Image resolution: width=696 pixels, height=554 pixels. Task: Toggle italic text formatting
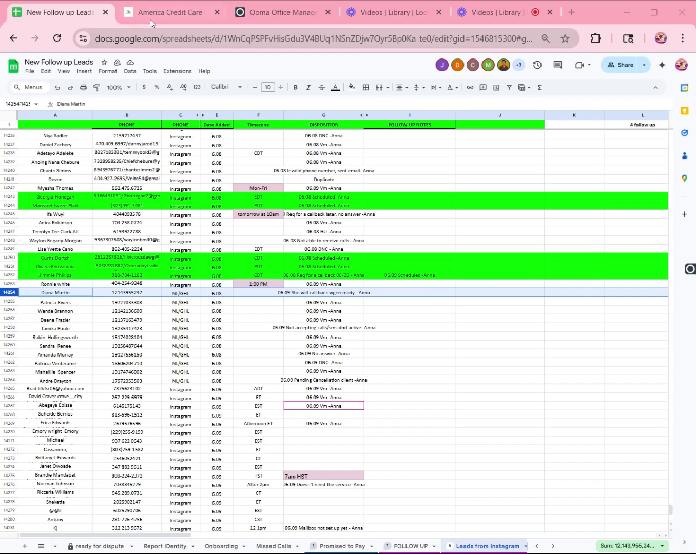(308, 87)
